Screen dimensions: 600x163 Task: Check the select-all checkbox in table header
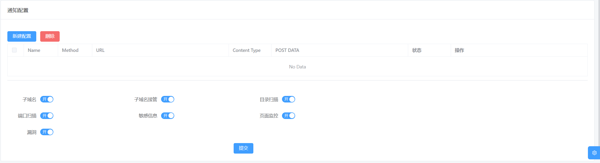(x=14, y=50)
